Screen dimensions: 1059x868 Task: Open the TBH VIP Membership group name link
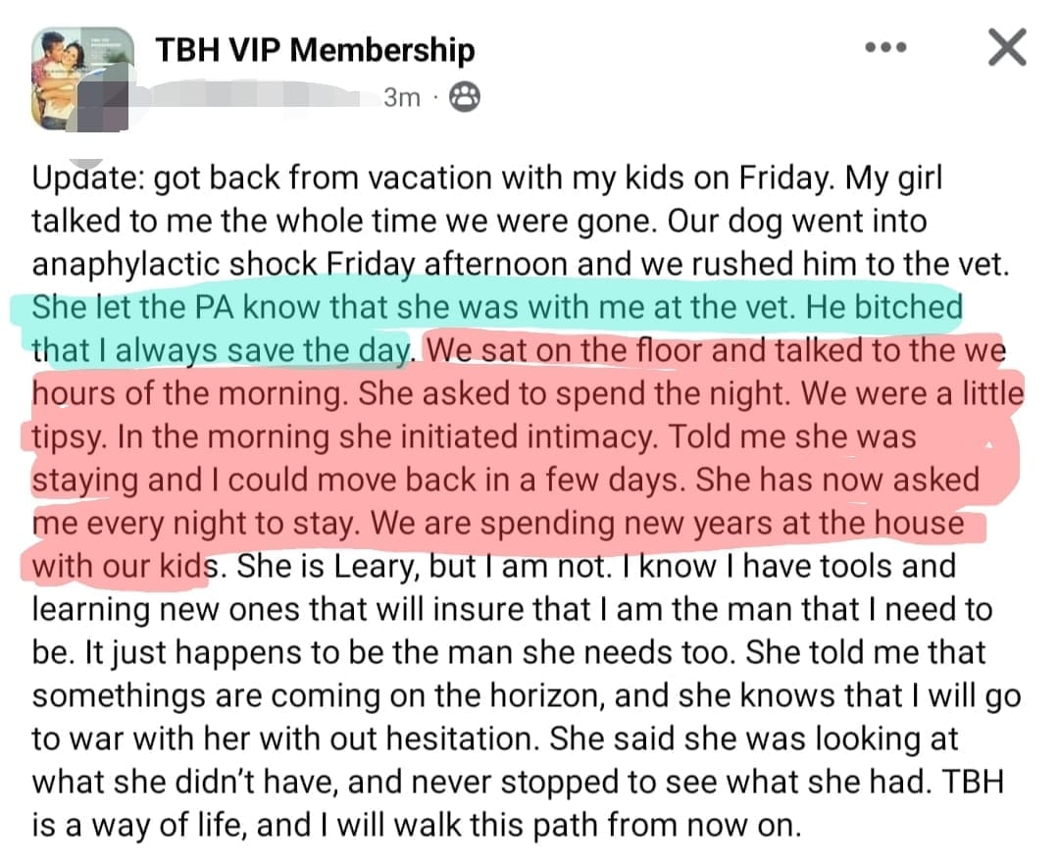(x=315, y=49)
